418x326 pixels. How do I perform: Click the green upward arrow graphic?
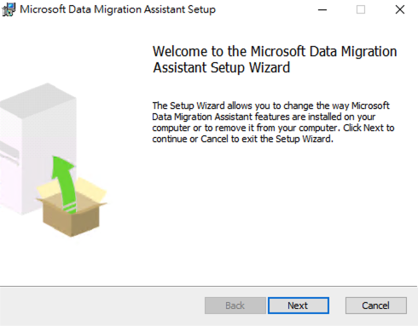pos(65,184)
